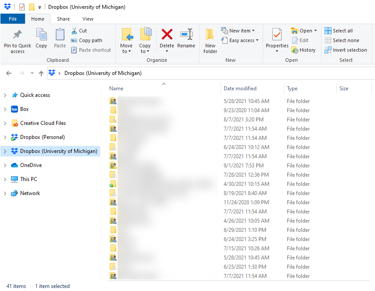Select folder modified 11/24/2020 1:09 PM
Image resolution: width=375 pixels, height=291 pixels.
coord(239,202)
